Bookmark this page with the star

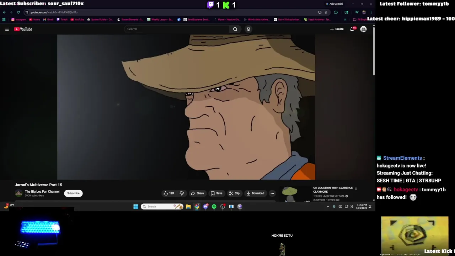[x=326, y=12]
